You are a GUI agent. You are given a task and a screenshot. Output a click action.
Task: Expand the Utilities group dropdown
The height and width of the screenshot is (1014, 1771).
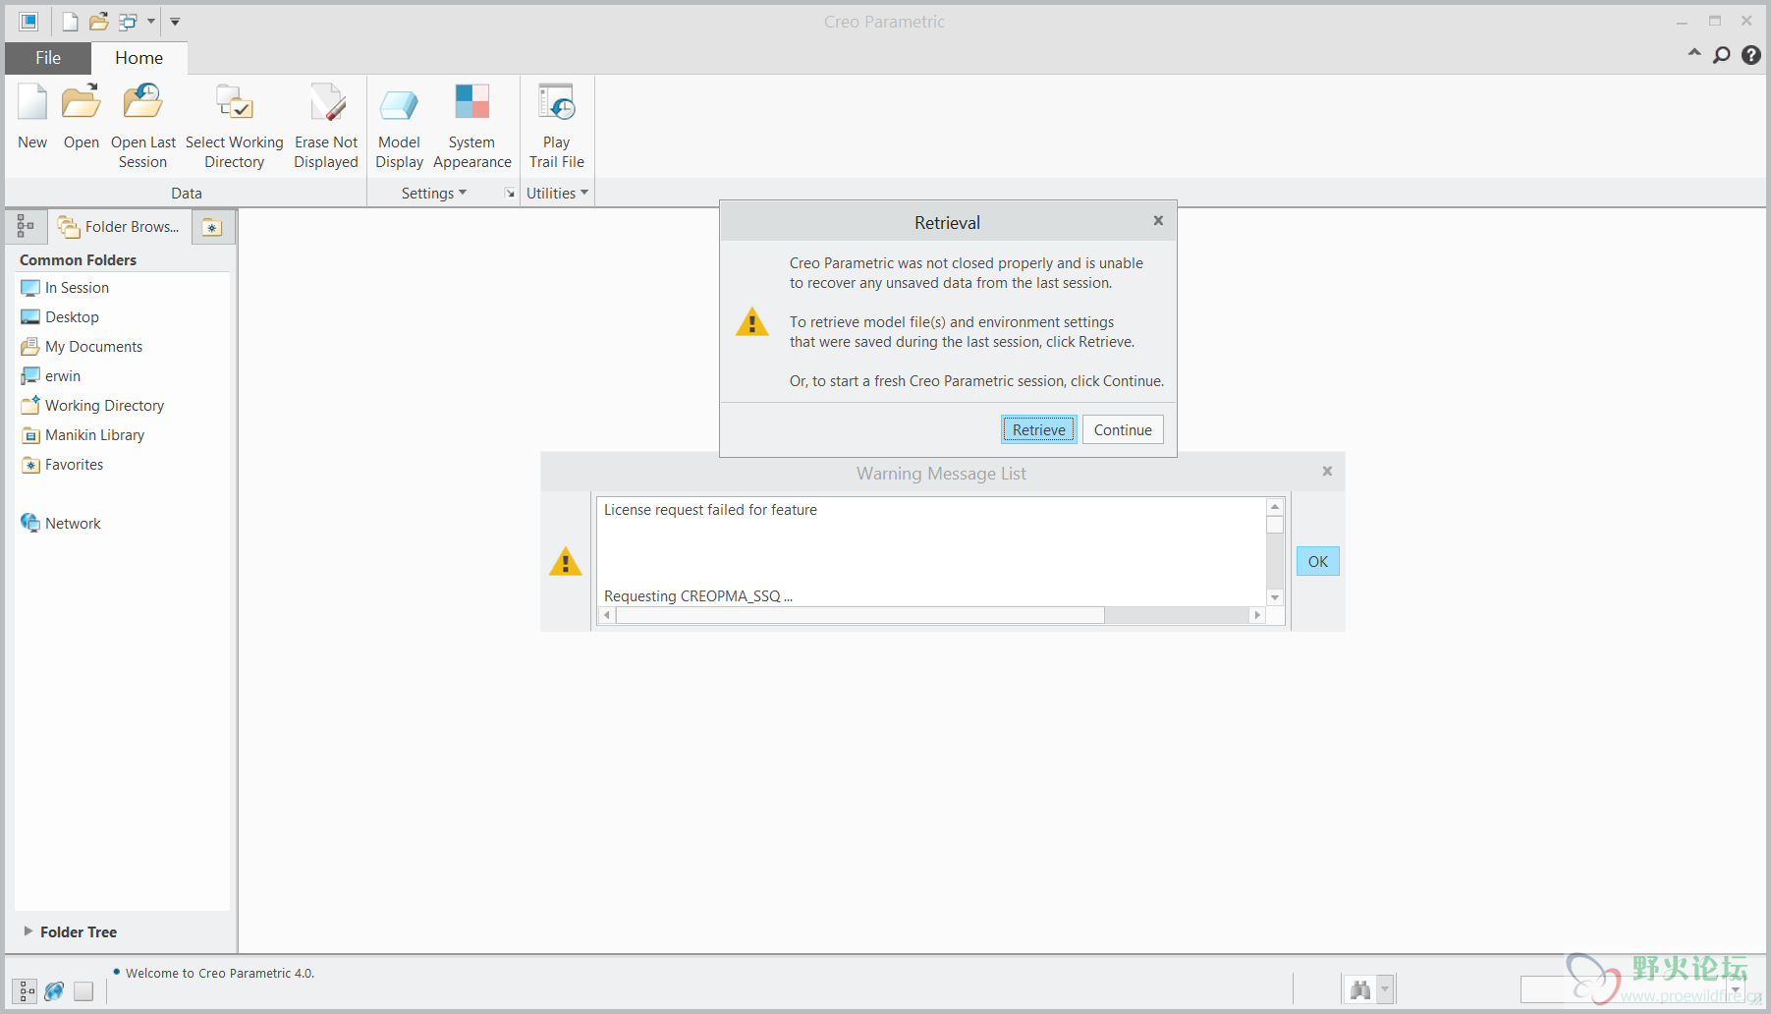[x=557, y=193]
